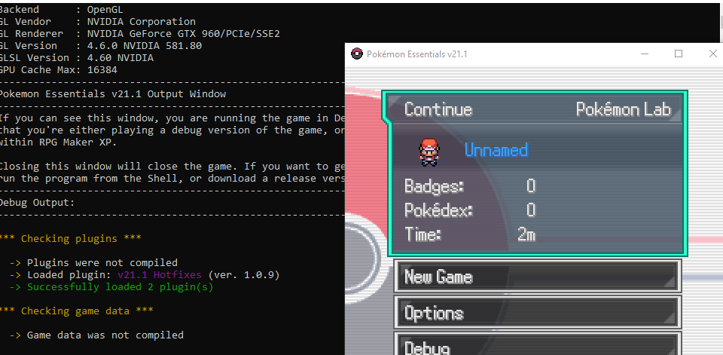Screen dimensions: 723x355
Task: Maximize the Pokémon Essentials game window
Action: [x=679, y=54]
